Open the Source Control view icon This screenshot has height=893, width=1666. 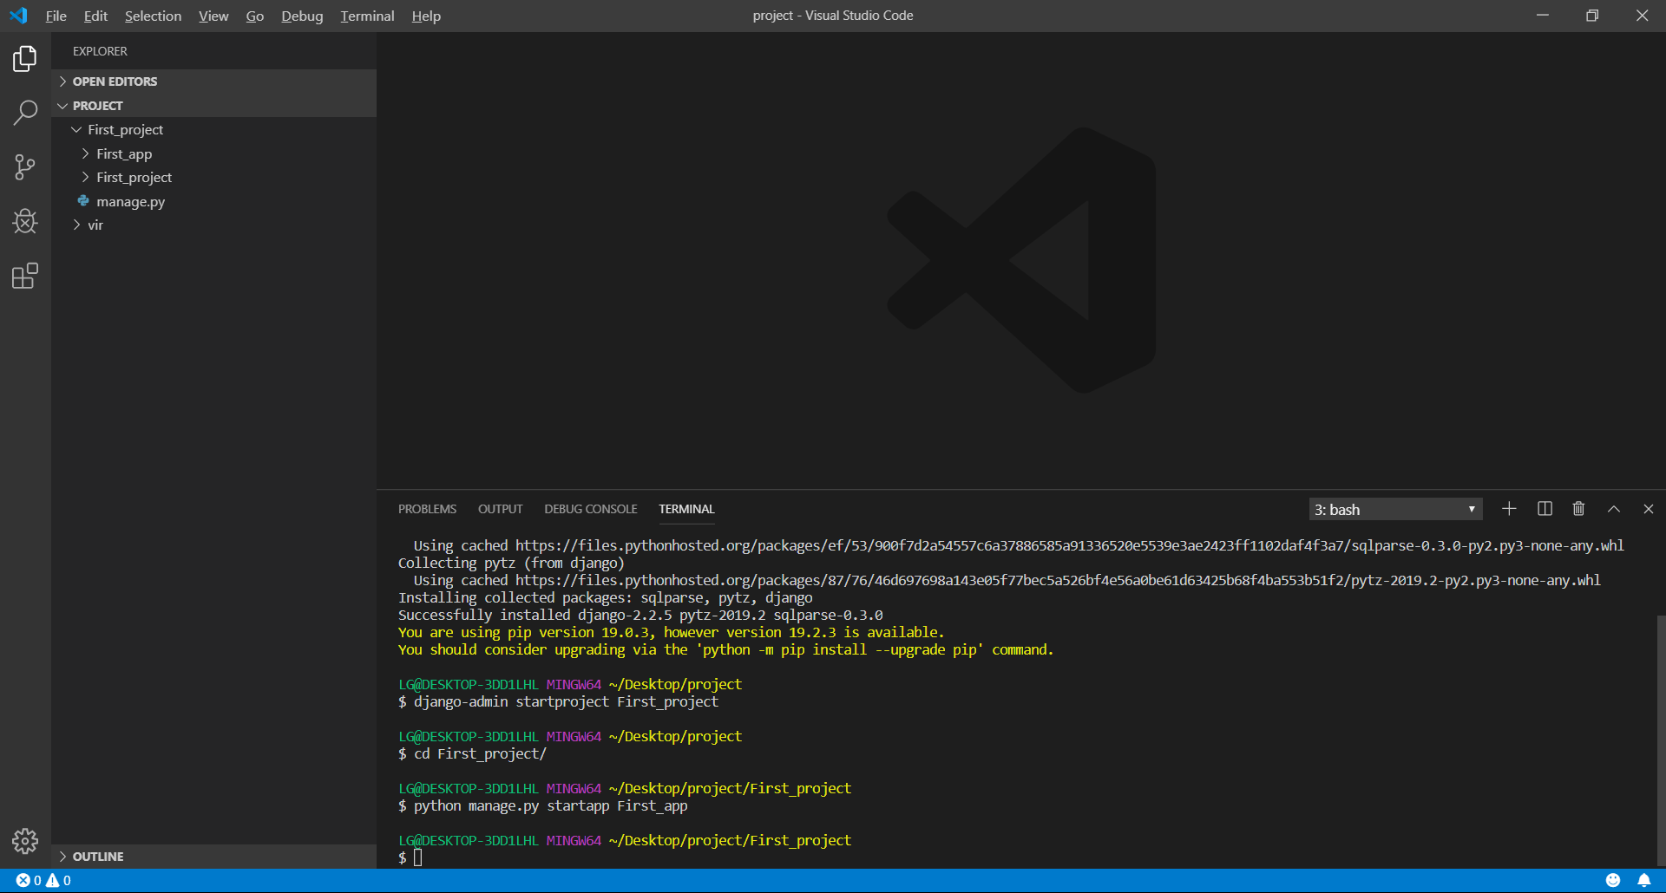[x=25, y=167]
